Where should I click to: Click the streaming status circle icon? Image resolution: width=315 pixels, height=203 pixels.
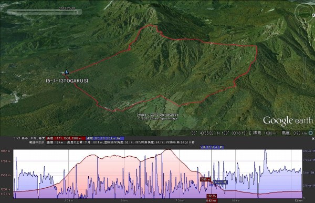pos(311,133)
